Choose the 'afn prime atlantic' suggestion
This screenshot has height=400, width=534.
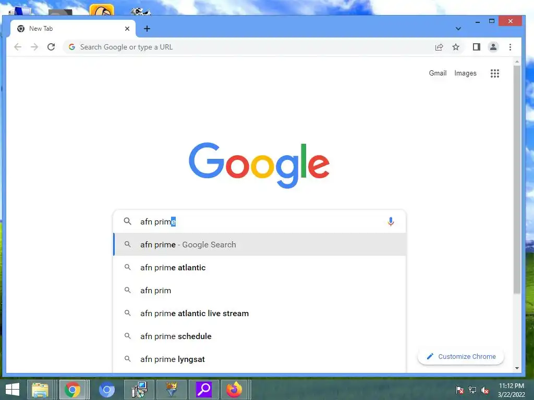[x=260, y=267]
